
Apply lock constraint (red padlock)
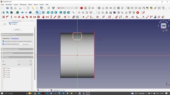coord(43,17)
